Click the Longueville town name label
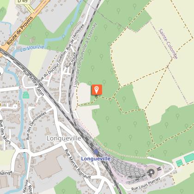Image resolution: width=194 pixels, height=194 pixels. tap(64, 138)
